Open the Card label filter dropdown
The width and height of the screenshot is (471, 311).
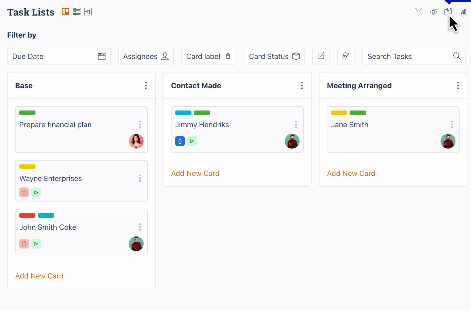coord(209,56)
